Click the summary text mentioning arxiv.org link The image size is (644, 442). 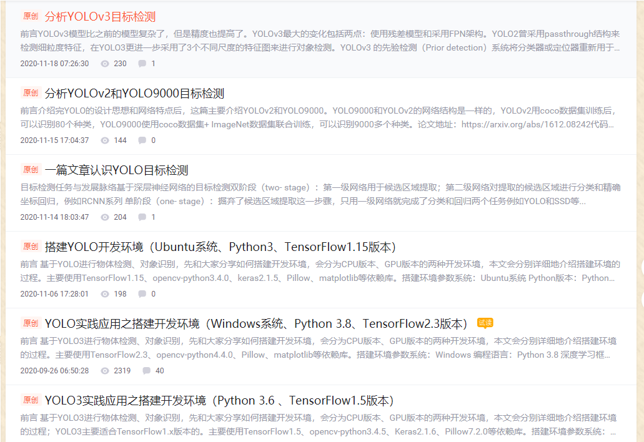point(317,117)
